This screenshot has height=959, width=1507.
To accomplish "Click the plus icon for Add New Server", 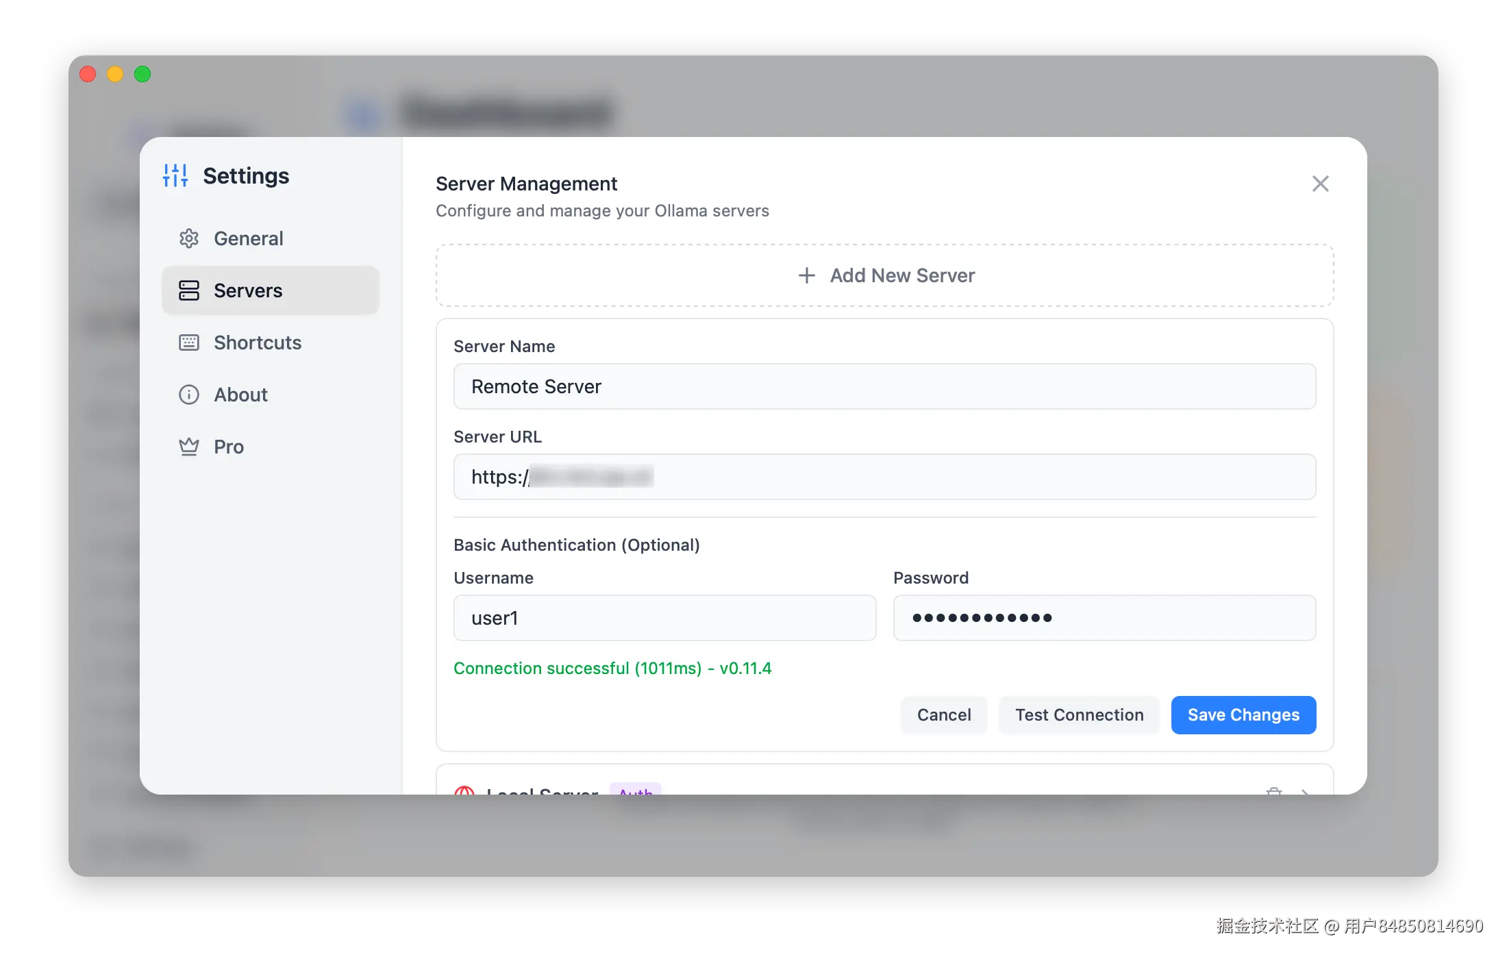I will 807,275.
